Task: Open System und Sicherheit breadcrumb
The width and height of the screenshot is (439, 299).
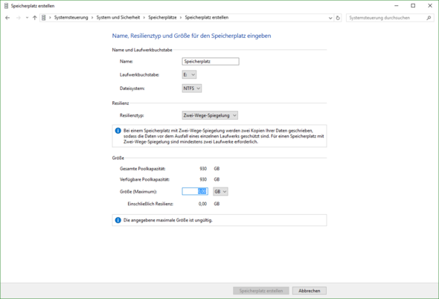Action: click(118, 17)
